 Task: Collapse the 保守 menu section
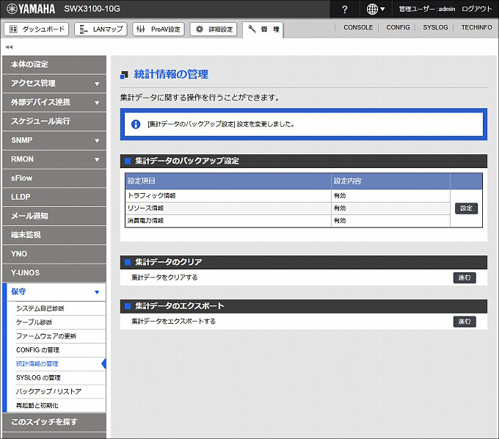[54, 292]
